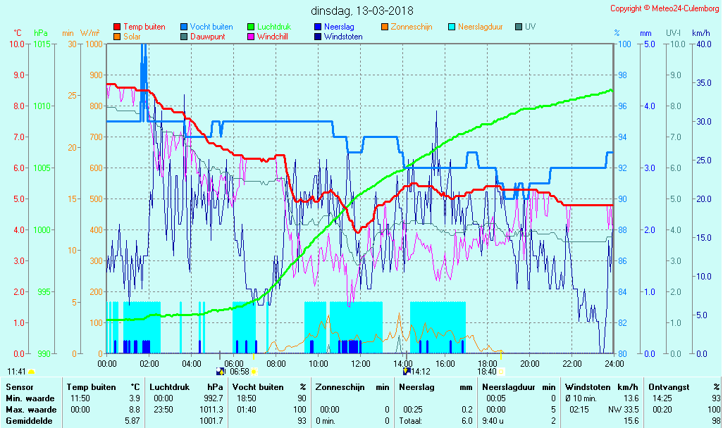Click the blue Vocht buiten legend square
The image size is (723, 428).
pos(184,27)
